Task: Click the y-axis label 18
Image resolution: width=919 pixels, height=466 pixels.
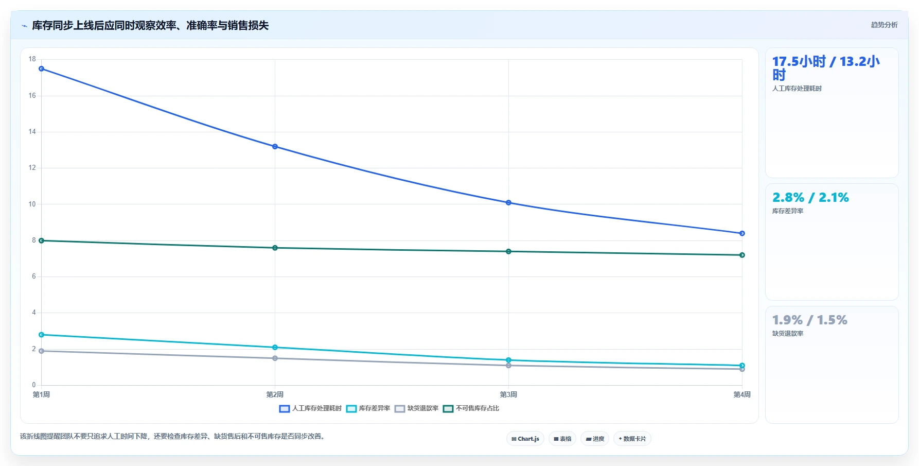Action: point(32,59)
